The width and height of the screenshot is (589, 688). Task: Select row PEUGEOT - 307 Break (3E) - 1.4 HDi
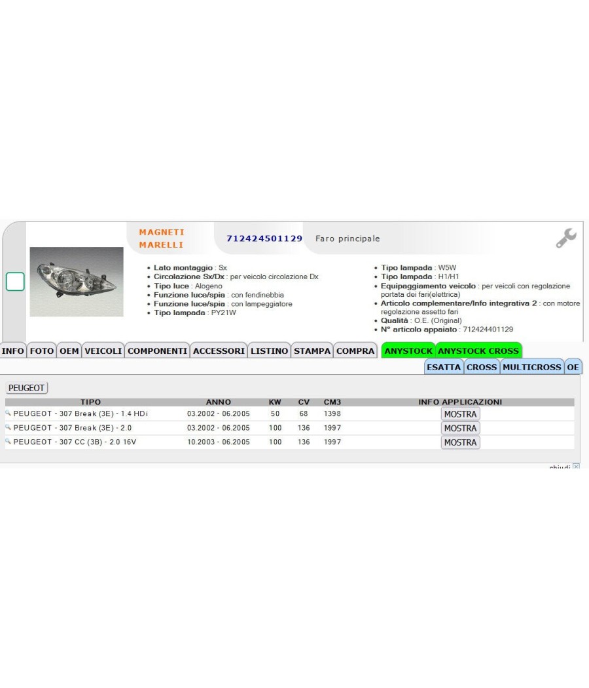pos(289,413)
